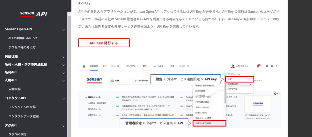Select the 会社 tab in embedded screenshot
This screenshot has width=312, height=137.
(105, 66)
